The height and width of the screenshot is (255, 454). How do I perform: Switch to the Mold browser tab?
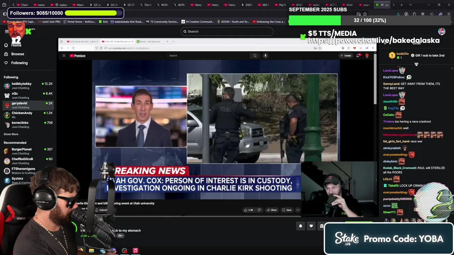tap(348, 5)
